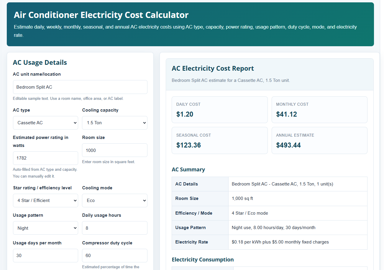Click the 'Bedroom Split AC - Cassette AC' details cell

[x=298, y=184]
